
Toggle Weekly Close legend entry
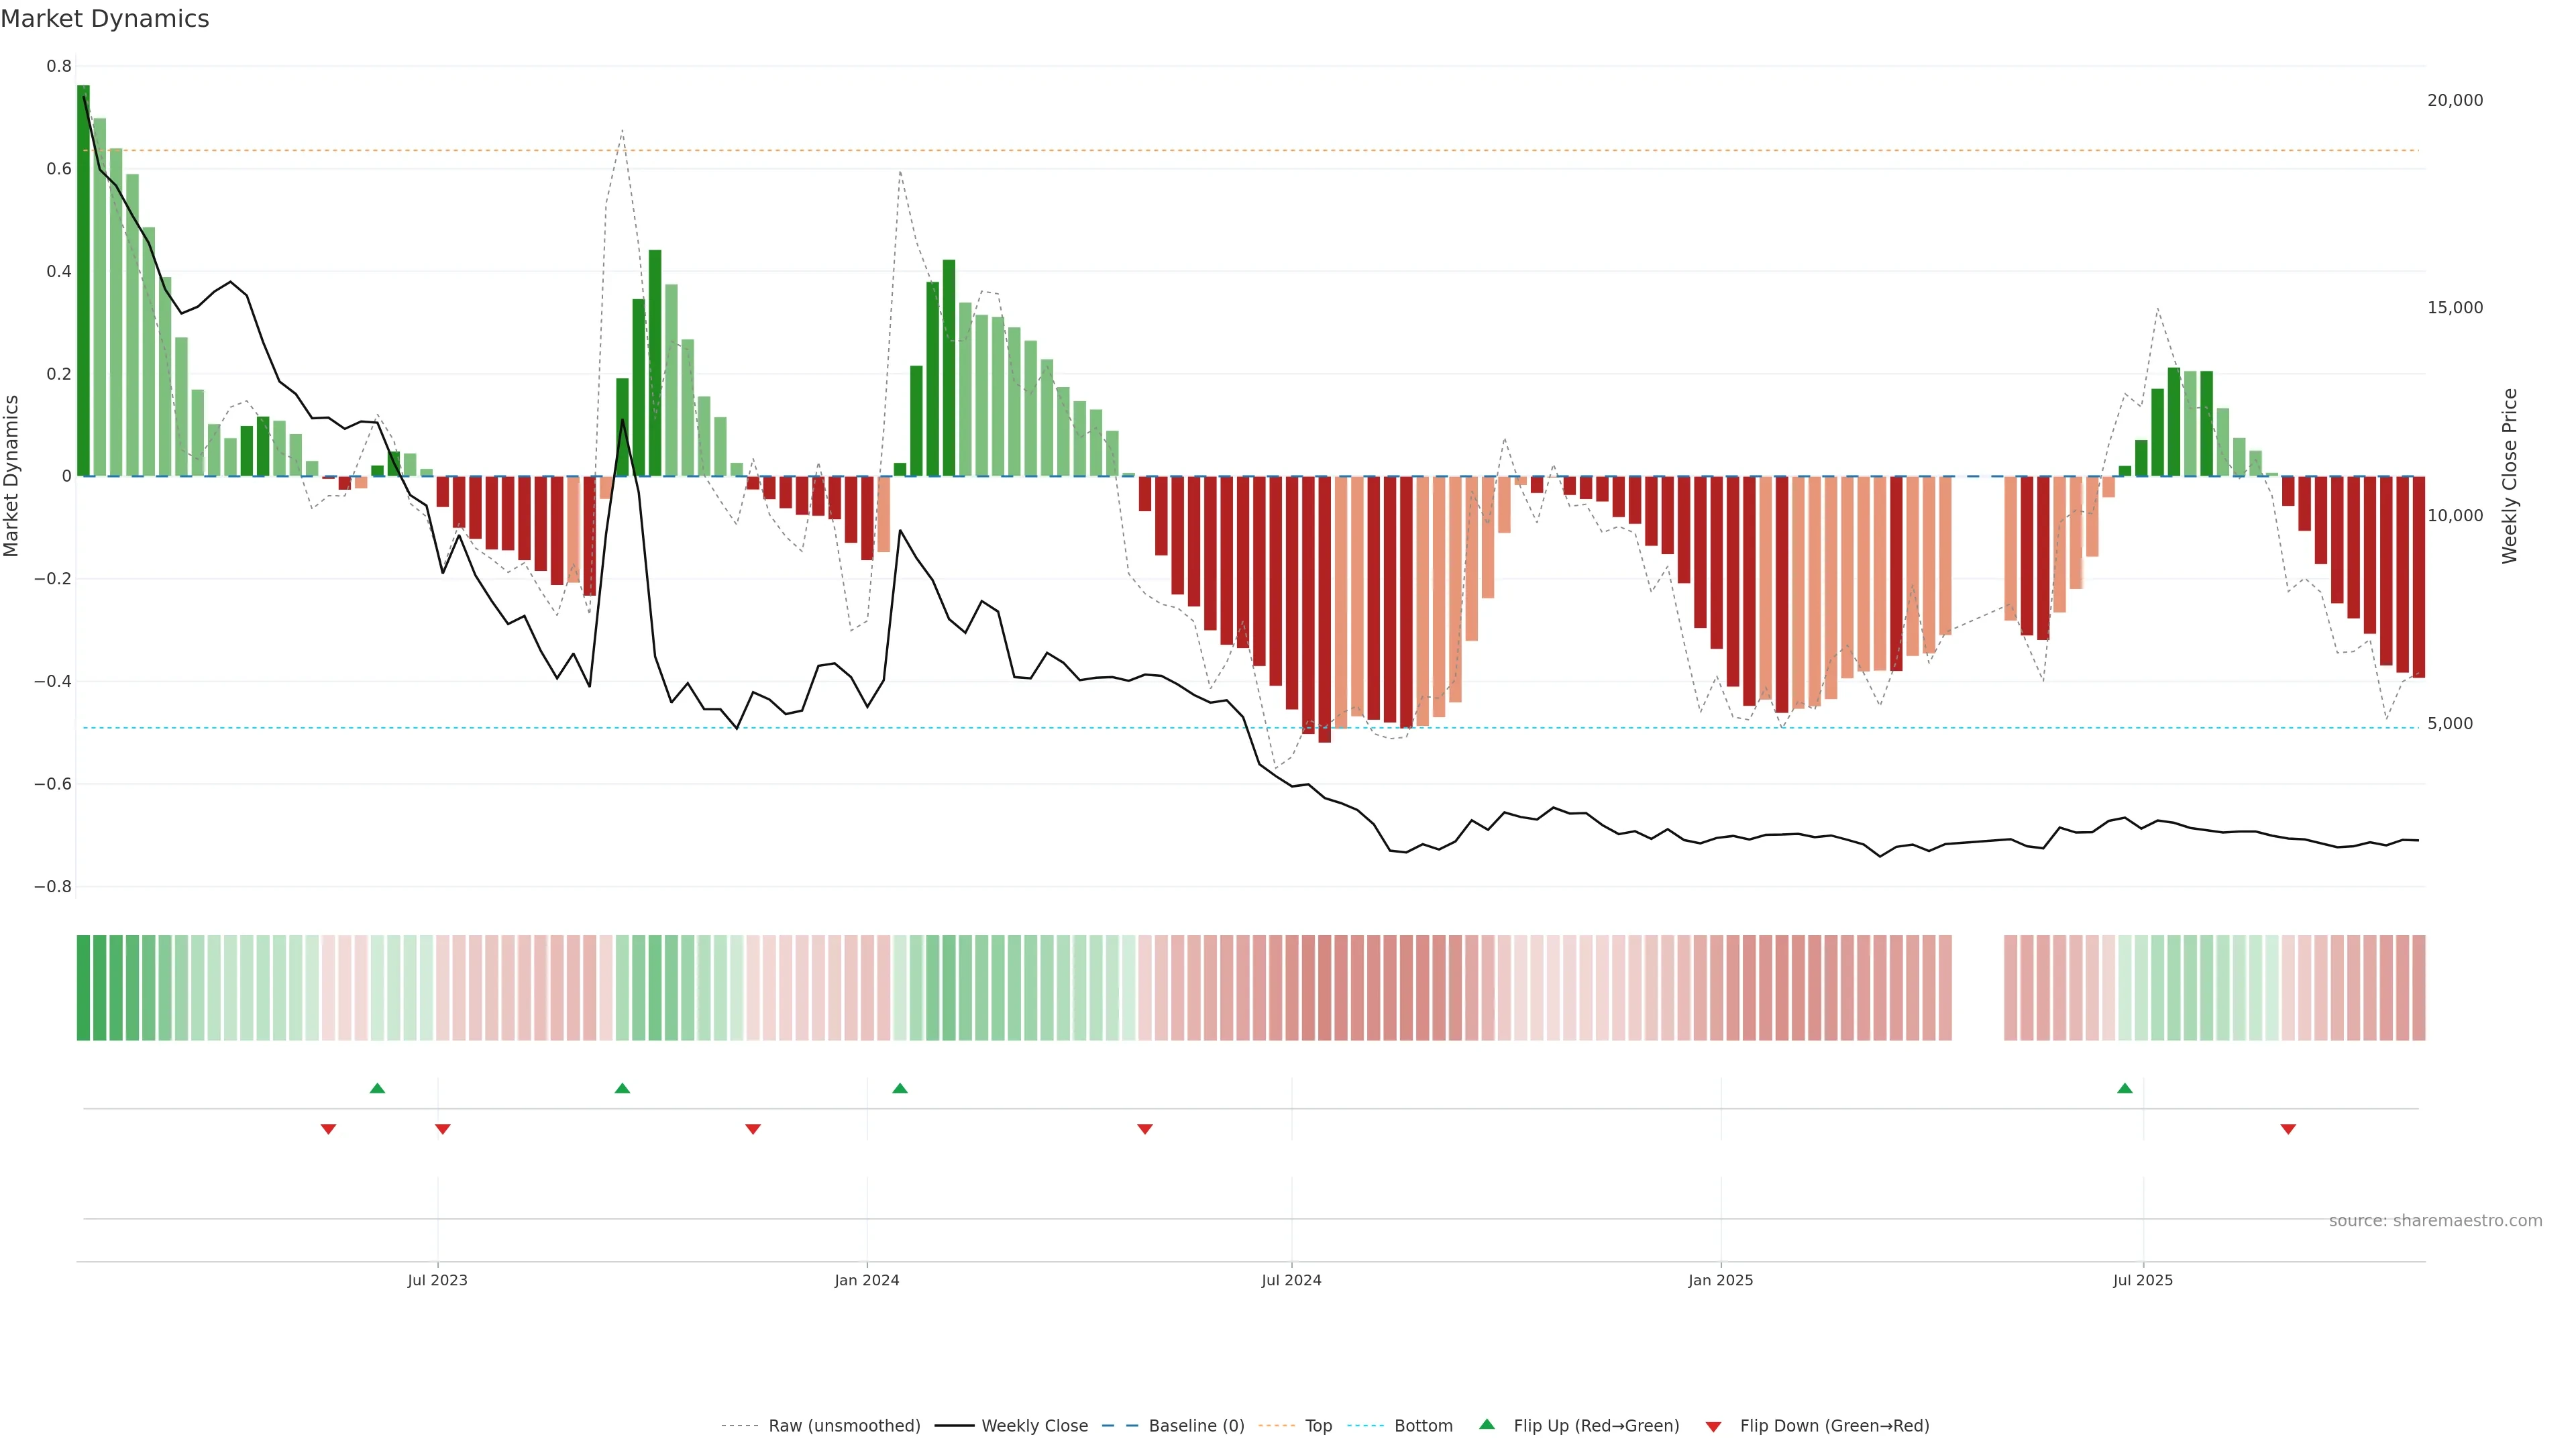(1034, 1426)
